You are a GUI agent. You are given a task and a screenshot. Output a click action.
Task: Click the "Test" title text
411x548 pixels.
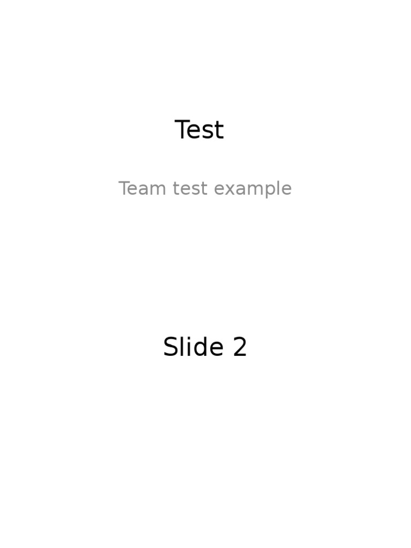click(x=199, y=130)
